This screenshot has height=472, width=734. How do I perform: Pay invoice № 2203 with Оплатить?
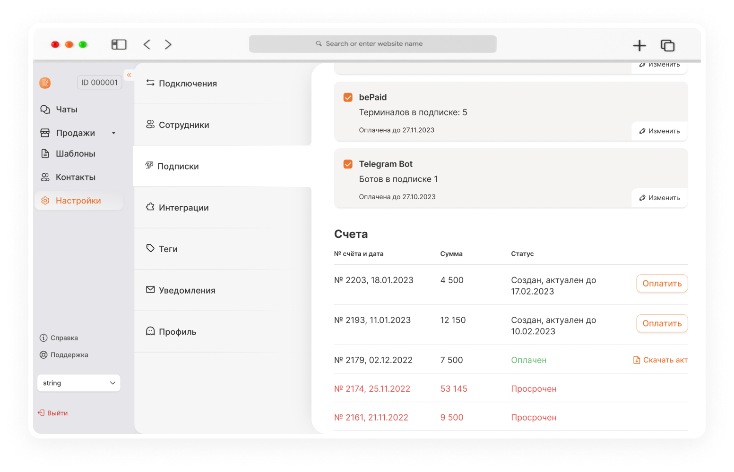pos(662,284)
